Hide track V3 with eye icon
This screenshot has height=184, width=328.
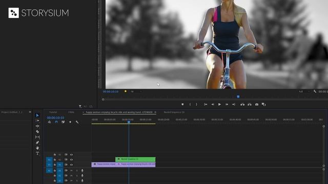71,154
